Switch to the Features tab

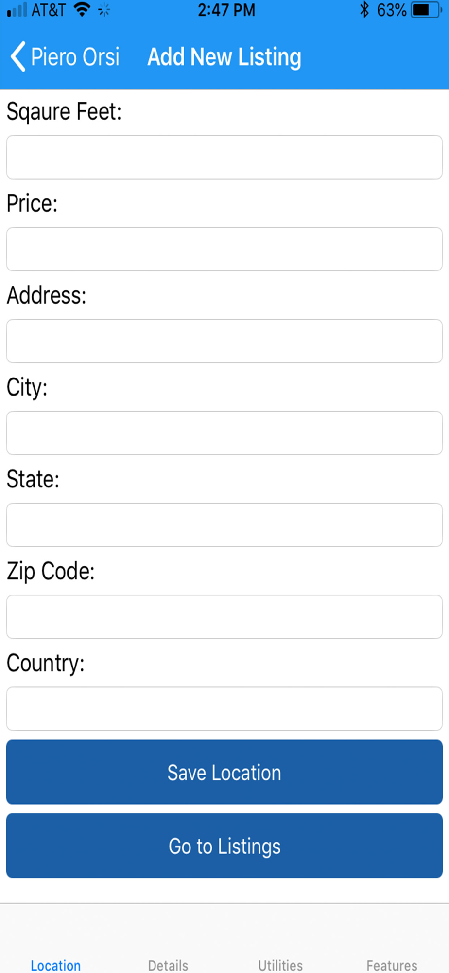(x=392, y=965)
